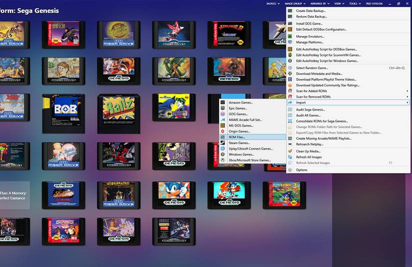
Task: Click the Clean Up Media broom icon
Action: point(290,151)
